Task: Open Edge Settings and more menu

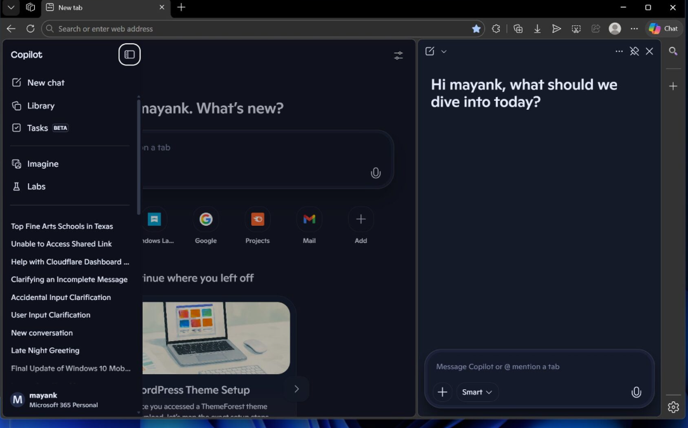Action: click(x=634, y=29)
